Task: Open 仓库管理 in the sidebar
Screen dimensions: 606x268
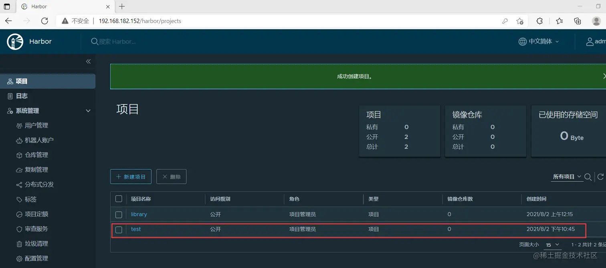Action: [36, 155]
